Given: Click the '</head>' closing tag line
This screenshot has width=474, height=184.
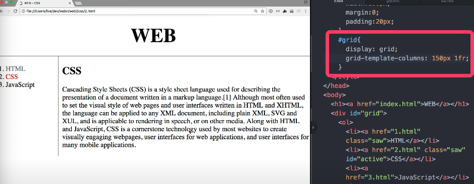Looking at the screenshot, I should click(336, 86).
